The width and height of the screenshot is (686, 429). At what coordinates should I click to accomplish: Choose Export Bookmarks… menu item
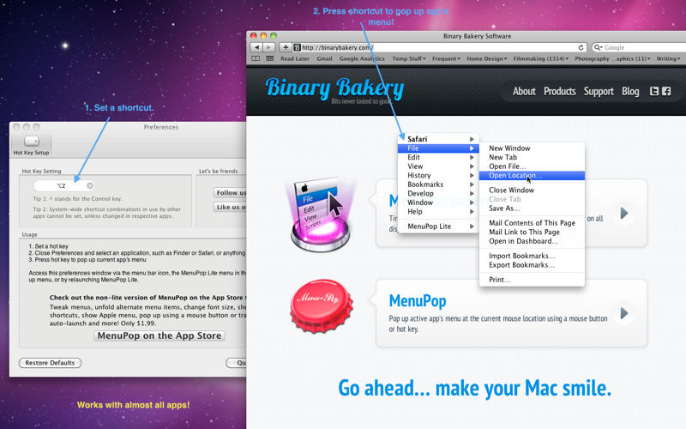coord(532,265)
